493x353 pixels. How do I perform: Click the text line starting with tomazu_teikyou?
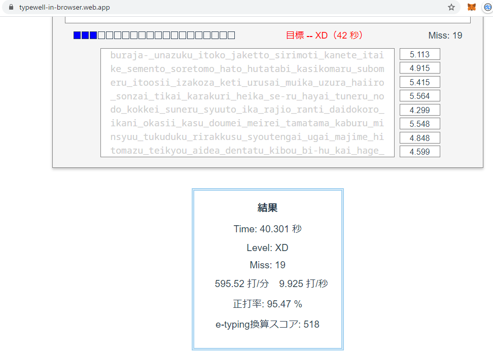(x=247, y=151)
